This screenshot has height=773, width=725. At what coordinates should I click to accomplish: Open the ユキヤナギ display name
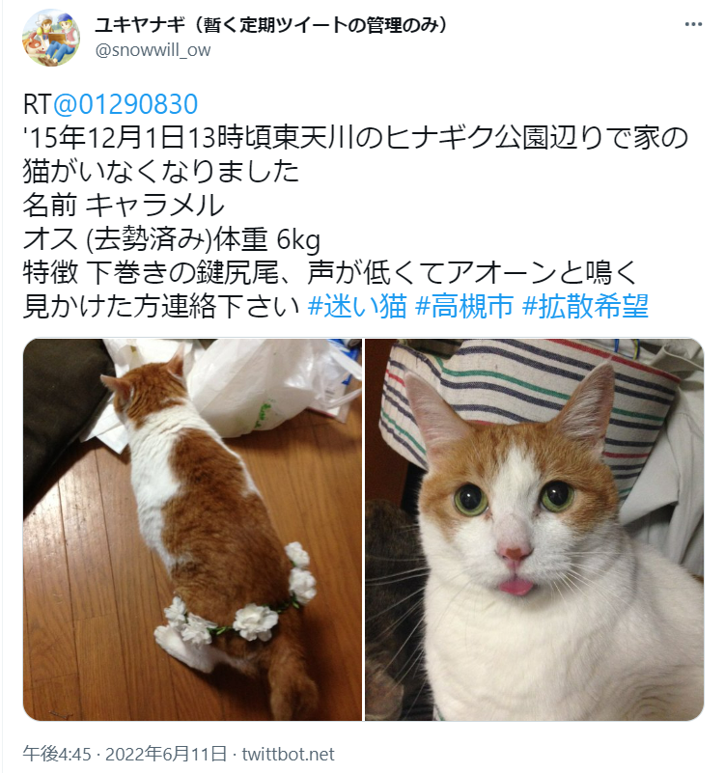coord(270,24)
